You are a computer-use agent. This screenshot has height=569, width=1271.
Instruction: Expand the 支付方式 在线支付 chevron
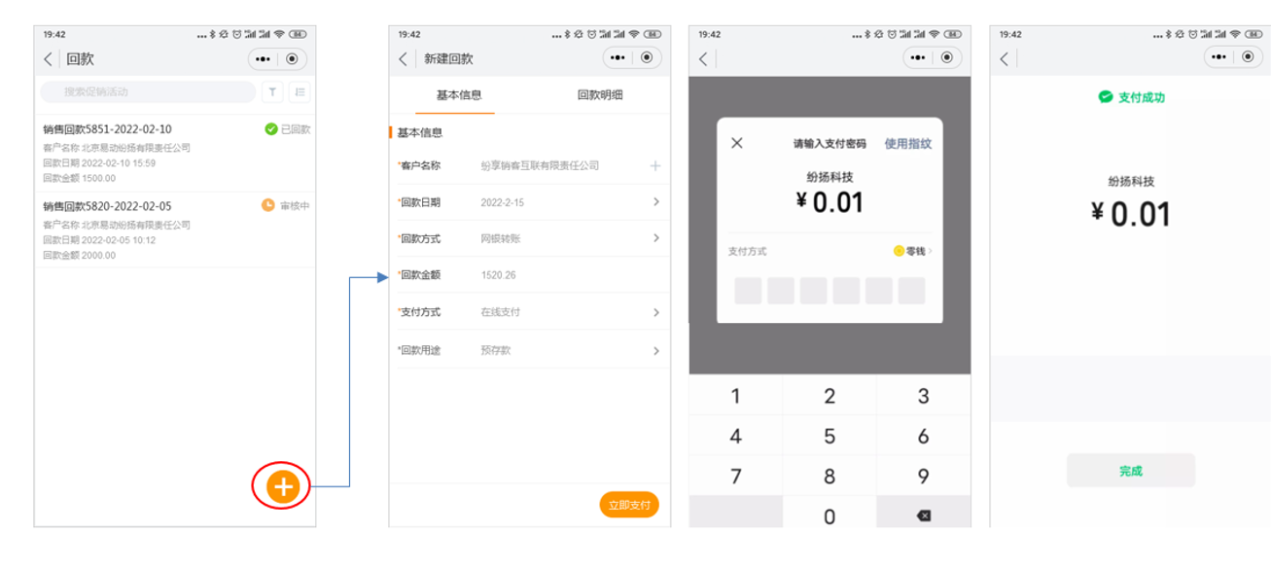tap(656, 312)
